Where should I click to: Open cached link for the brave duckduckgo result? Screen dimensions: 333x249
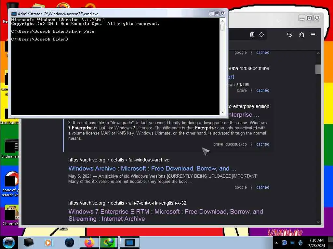263,144
